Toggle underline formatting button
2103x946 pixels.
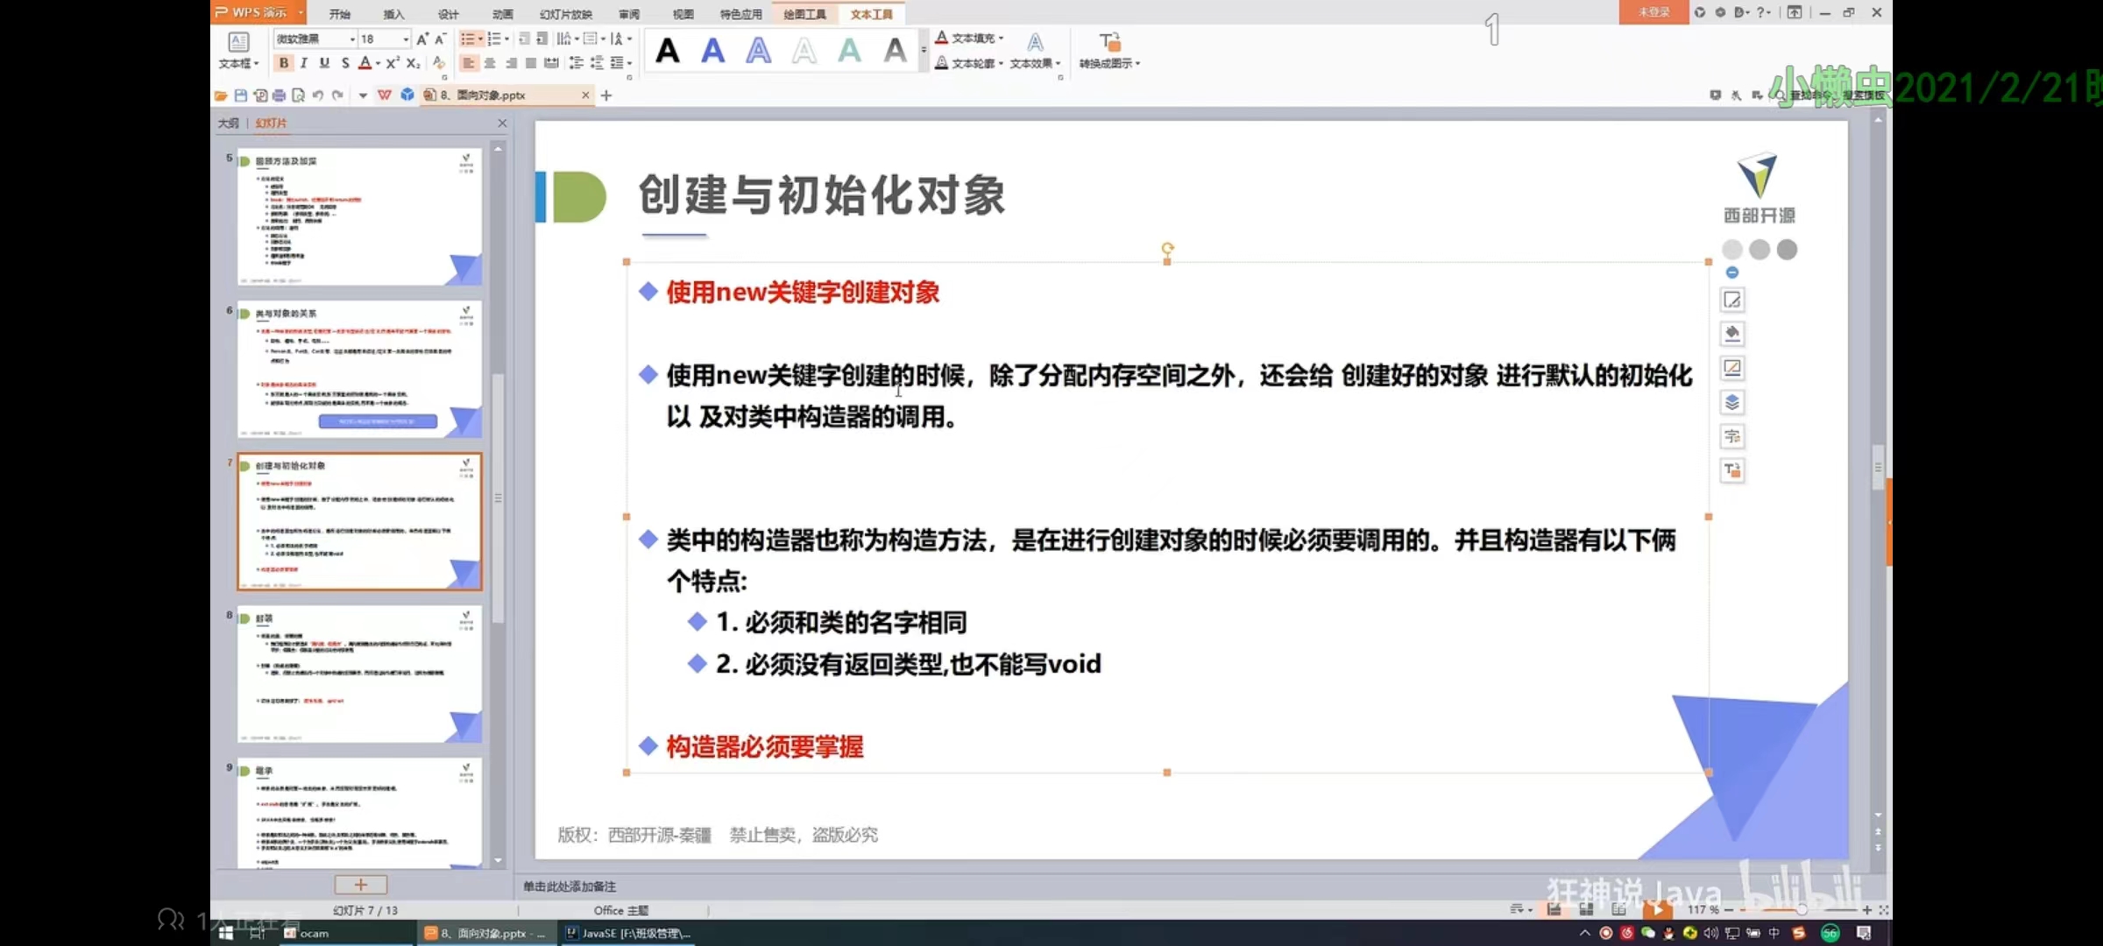coord(324,63)
